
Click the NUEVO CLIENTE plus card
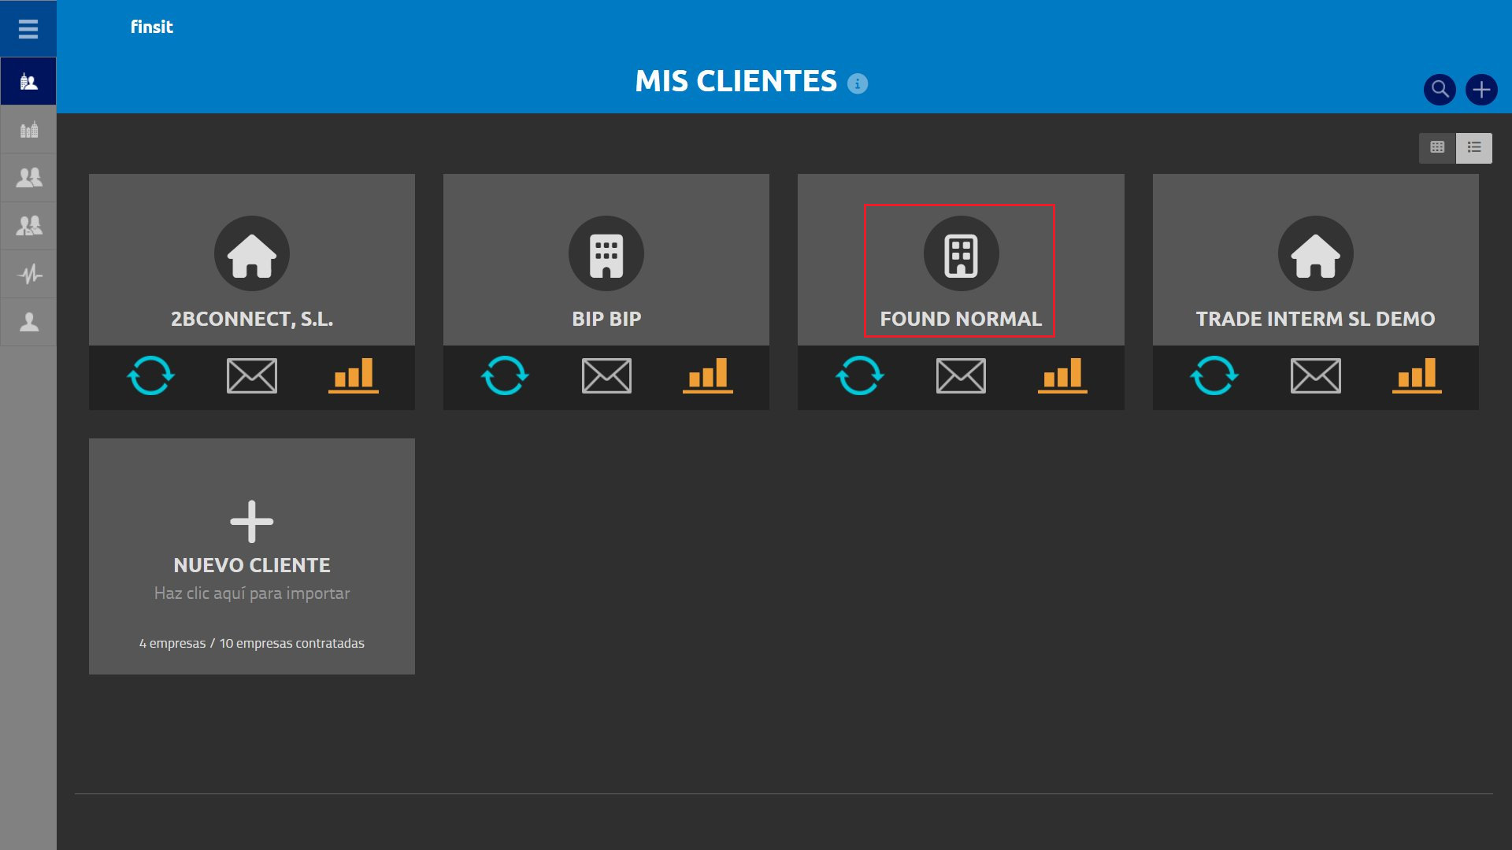252,556
